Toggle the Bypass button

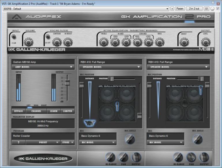(18, 111)
